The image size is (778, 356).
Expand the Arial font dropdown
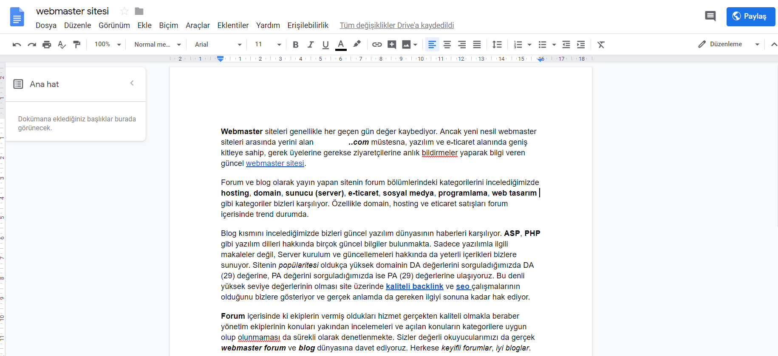pos(218,45)
